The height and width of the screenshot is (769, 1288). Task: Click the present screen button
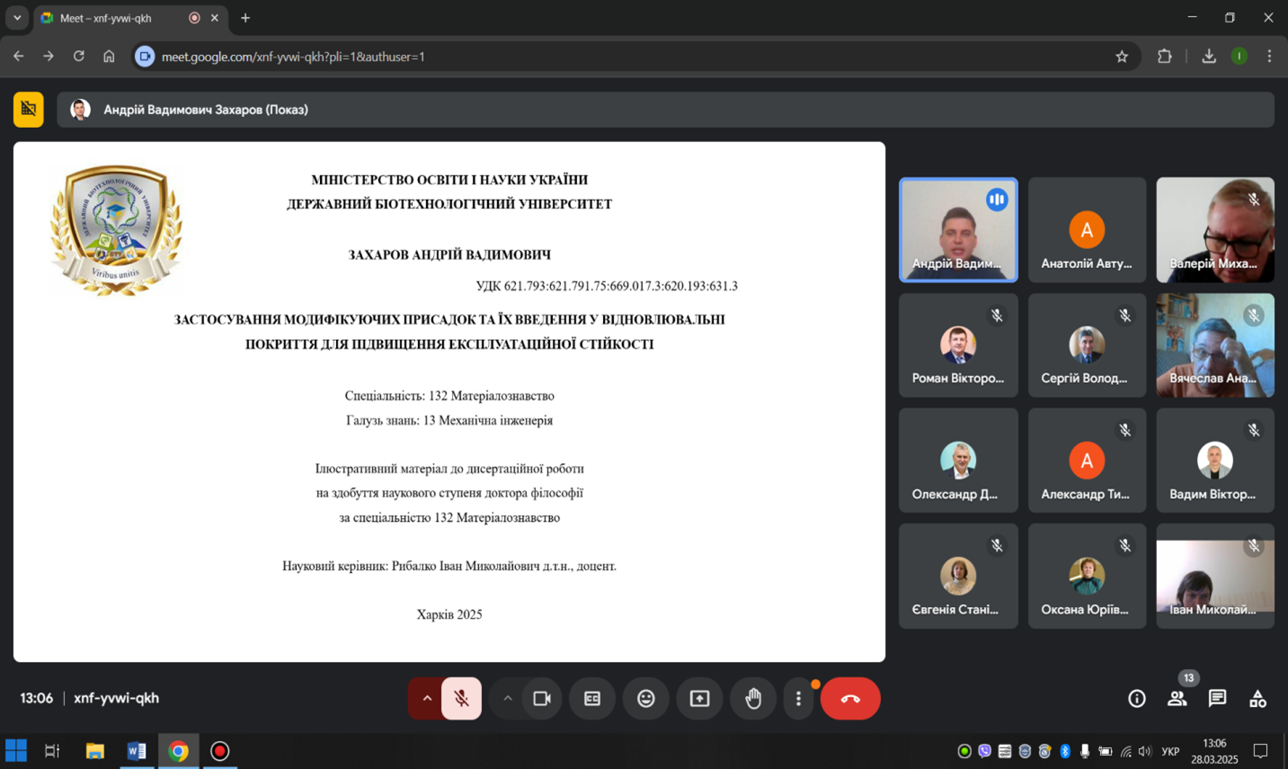pyautogui.click(x=699, y=699)
